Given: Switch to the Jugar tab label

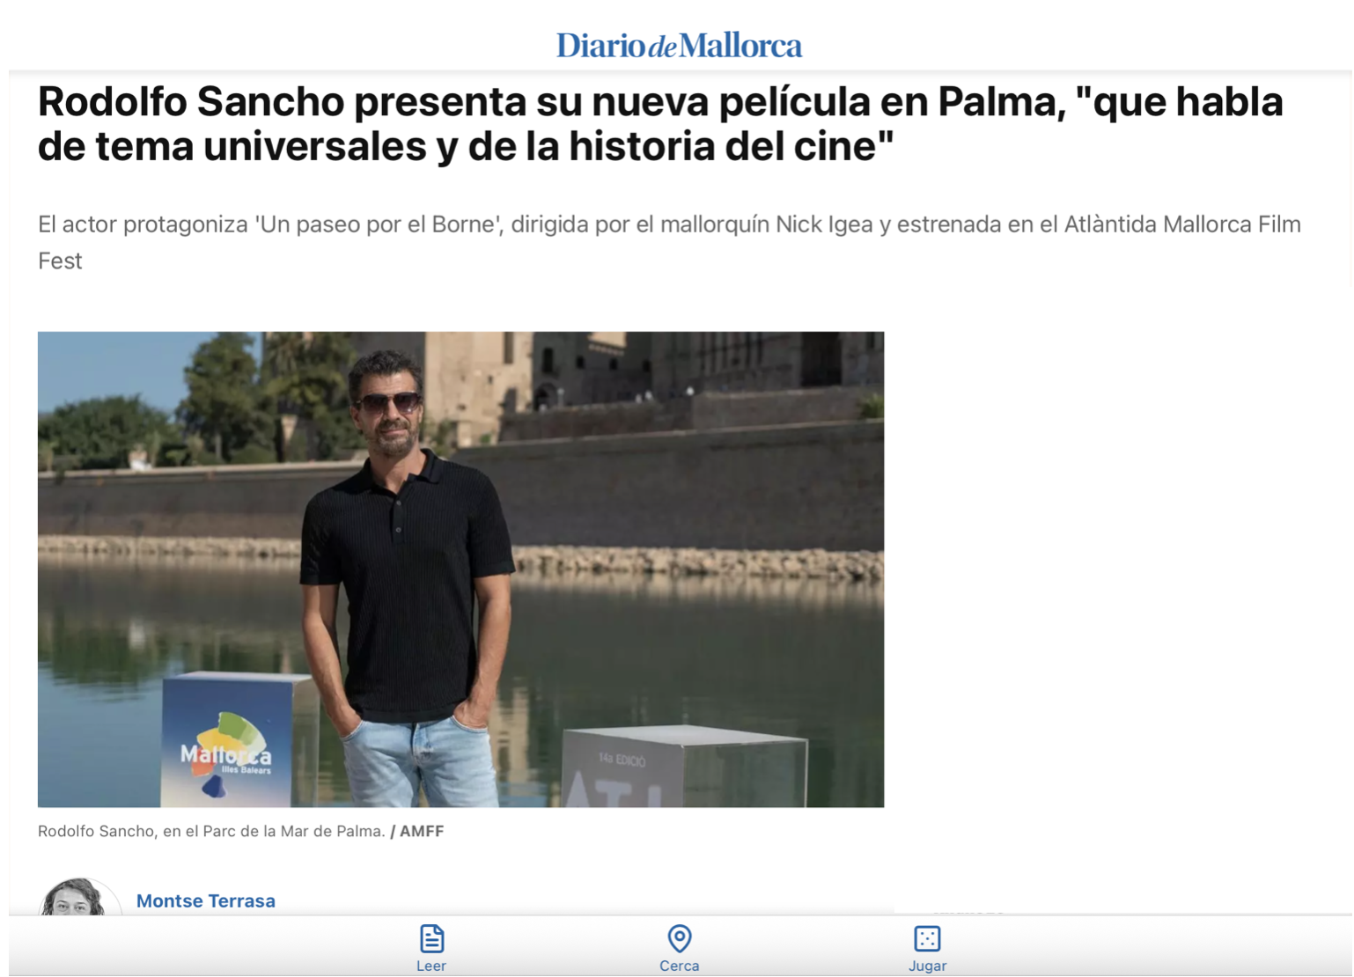Looking at the screenshot, I should tap(927, 966).
